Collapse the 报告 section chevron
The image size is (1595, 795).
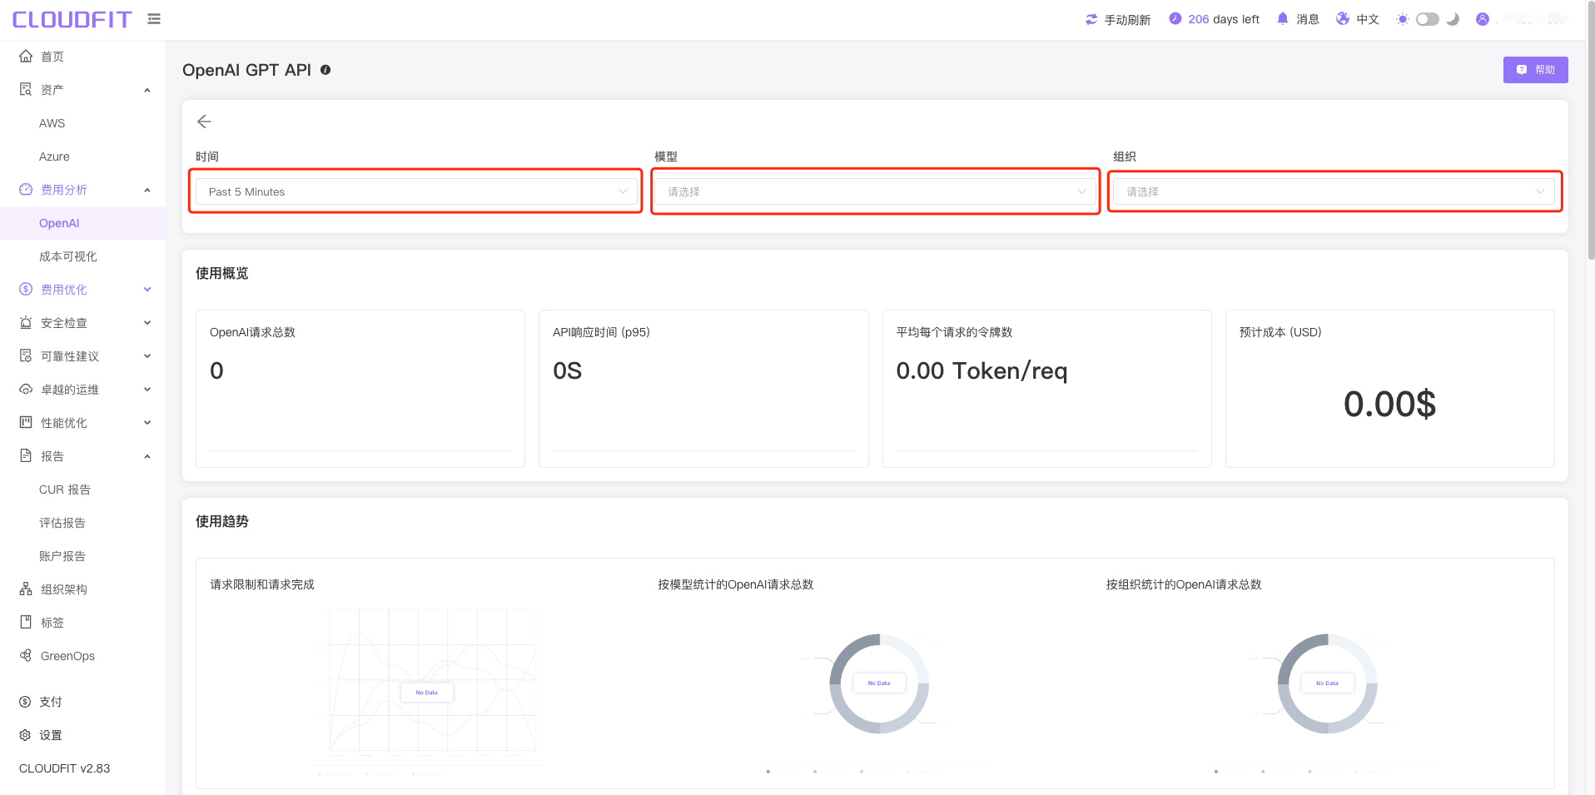click(147, 456)
